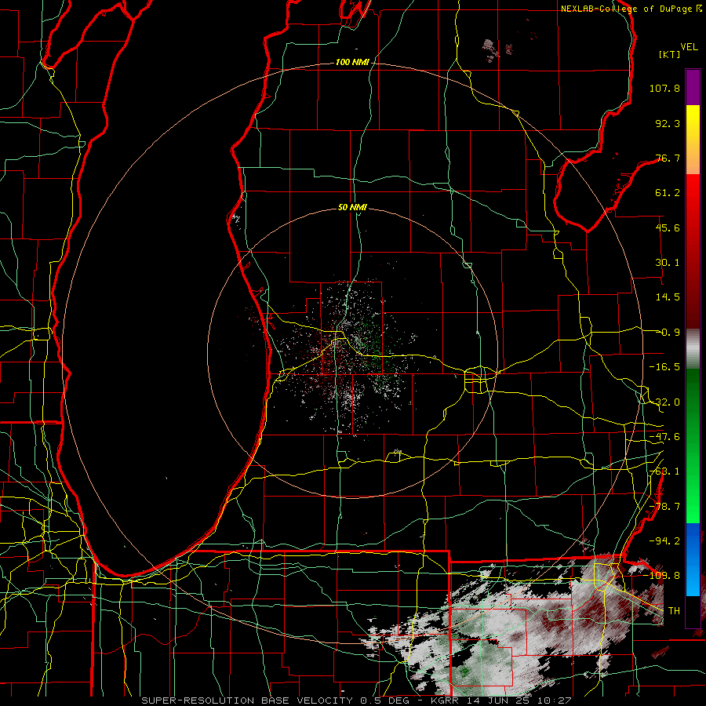Click the 14.5 velocity scale value
The width and height of the screenshot is (706, 706).
(x=668, y=297)
